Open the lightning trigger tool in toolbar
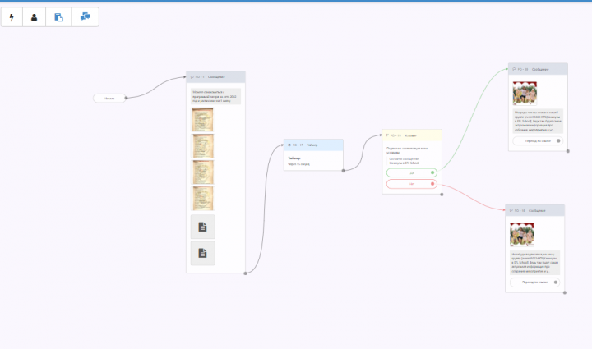This screenshot has width=592, height=349. coord(12,17)
